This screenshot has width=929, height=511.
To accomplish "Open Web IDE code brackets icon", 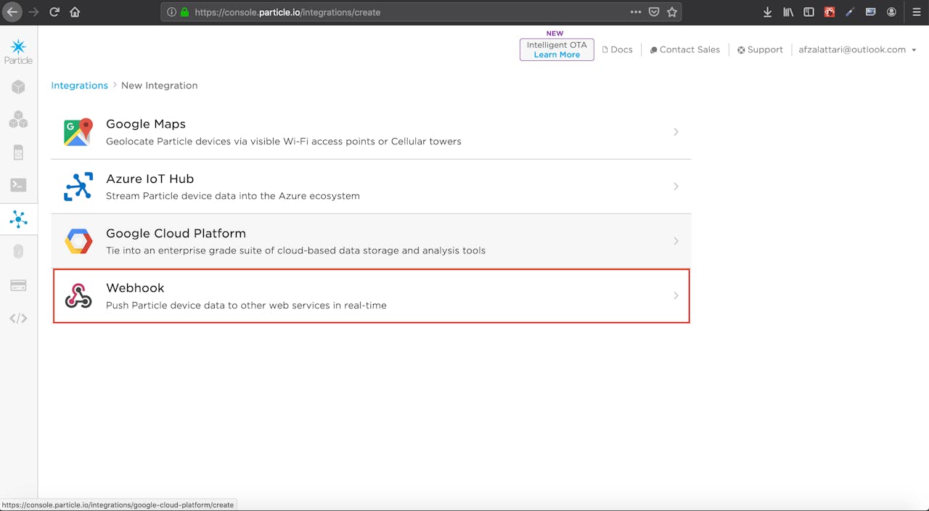I will (x=18, y=318).
